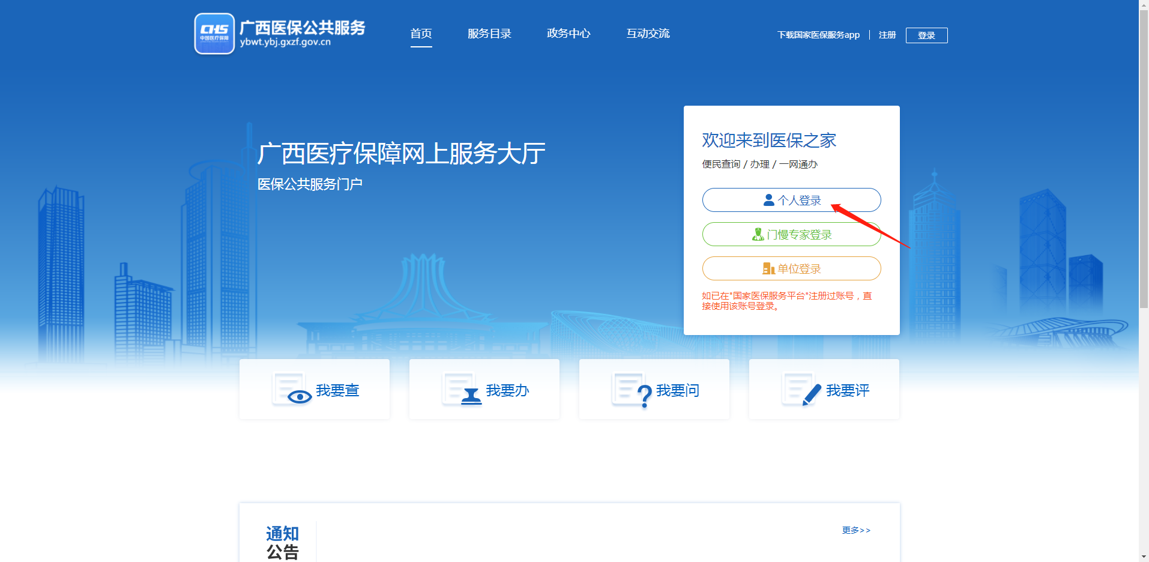The width and height of the screenshot is (1149, 562).
Task: Click the CHS medical insurance logo
Action: click(214, 34)
